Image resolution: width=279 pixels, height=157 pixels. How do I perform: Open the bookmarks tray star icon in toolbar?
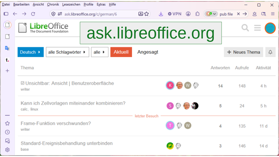[x=255, y=14]
